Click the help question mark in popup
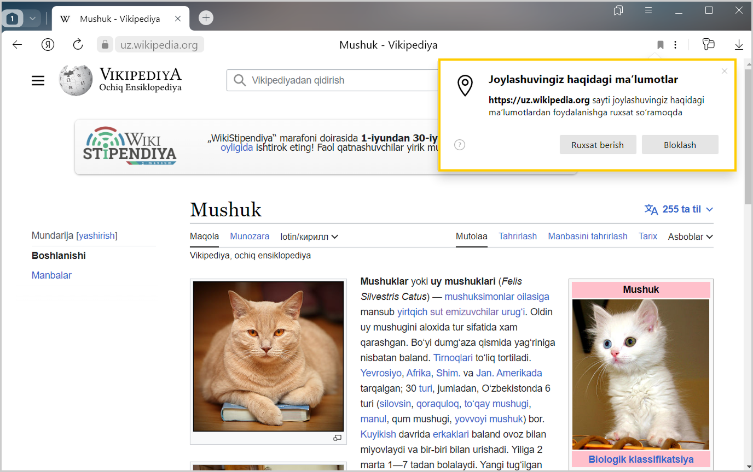Viewport: 753px width, 472px height. click(x=460, y=145)
